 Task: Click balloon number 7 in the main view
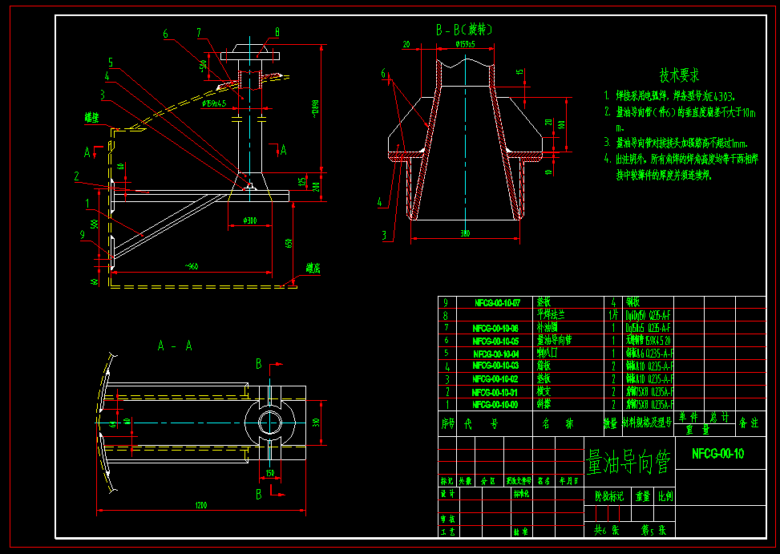[x=199, y=33]
